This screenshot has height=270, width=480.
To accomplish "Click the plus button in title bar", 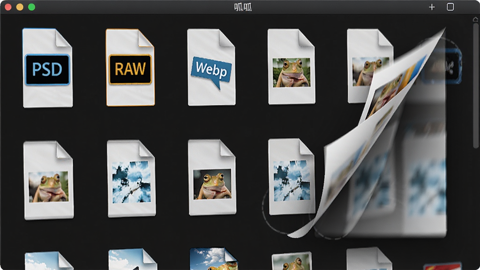I will tap(432, 7).
